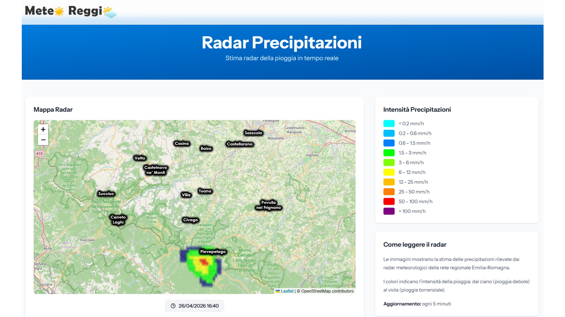The height and width of the screenshot is (317, 565).
Task: Click the Cerreto Laghi map label
Action: [x=118, y=220]
